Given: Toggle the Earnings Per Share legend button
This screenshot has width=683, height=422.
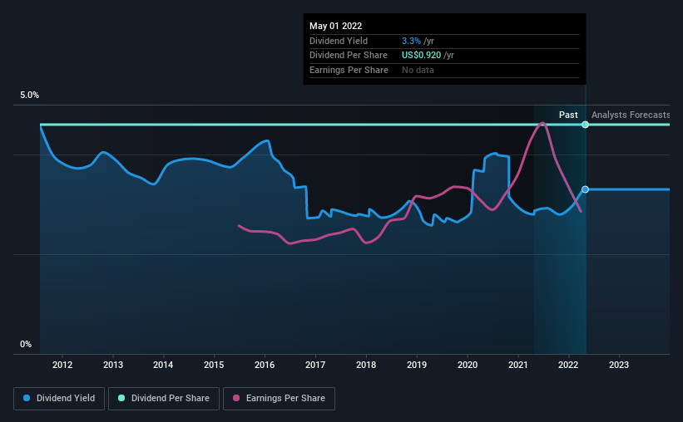Looking at the screenshot, I should tap(279, 399).
